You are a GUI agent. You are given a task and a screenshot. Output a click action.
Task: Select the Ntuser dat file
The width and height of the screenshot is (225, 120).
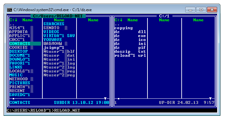pos(59,55)
